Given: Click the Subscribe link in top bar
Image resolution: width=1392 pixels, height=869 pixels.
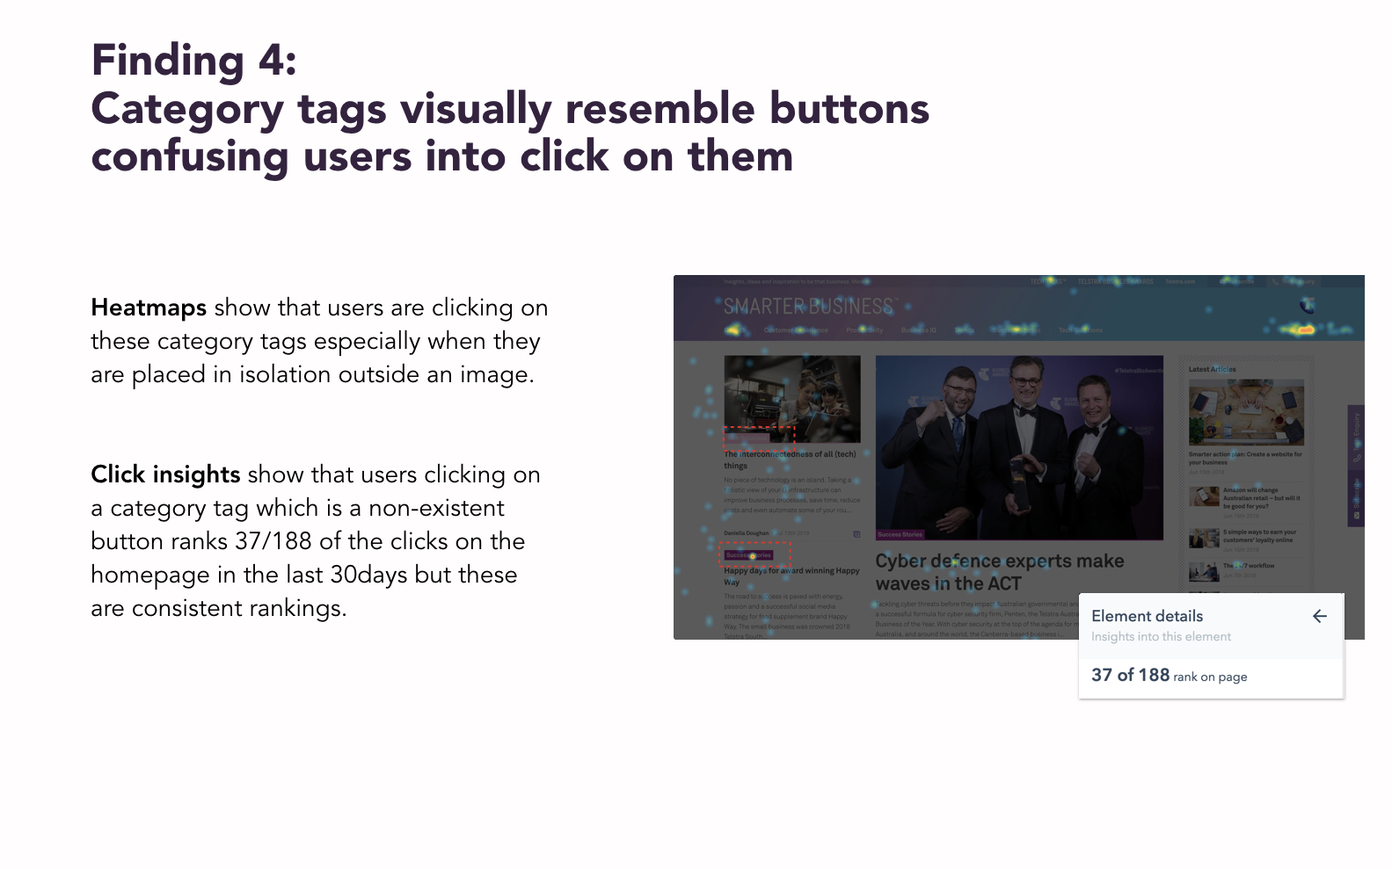Looking at the screenshot, I should coord(1236,282).
